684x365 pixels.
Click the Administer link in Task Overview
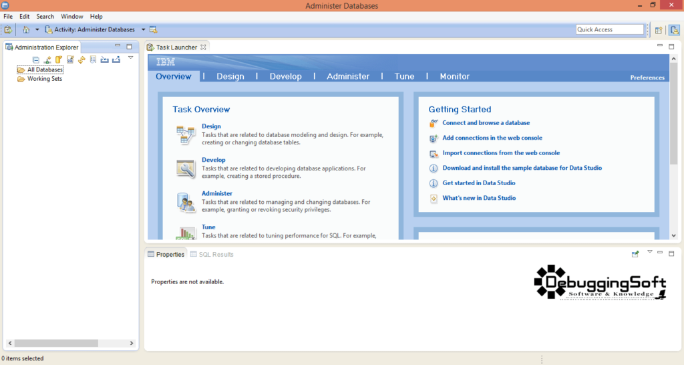pyautogui.click(x=217, y=193)
